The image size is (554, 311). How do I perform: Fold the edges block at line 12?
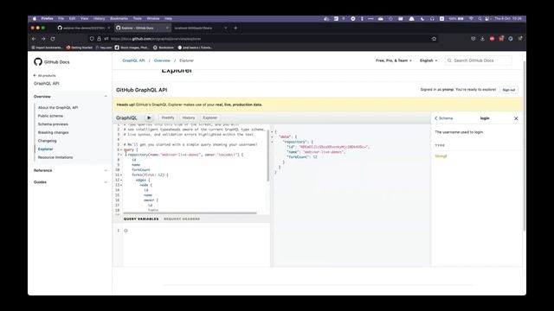(121, 181)
